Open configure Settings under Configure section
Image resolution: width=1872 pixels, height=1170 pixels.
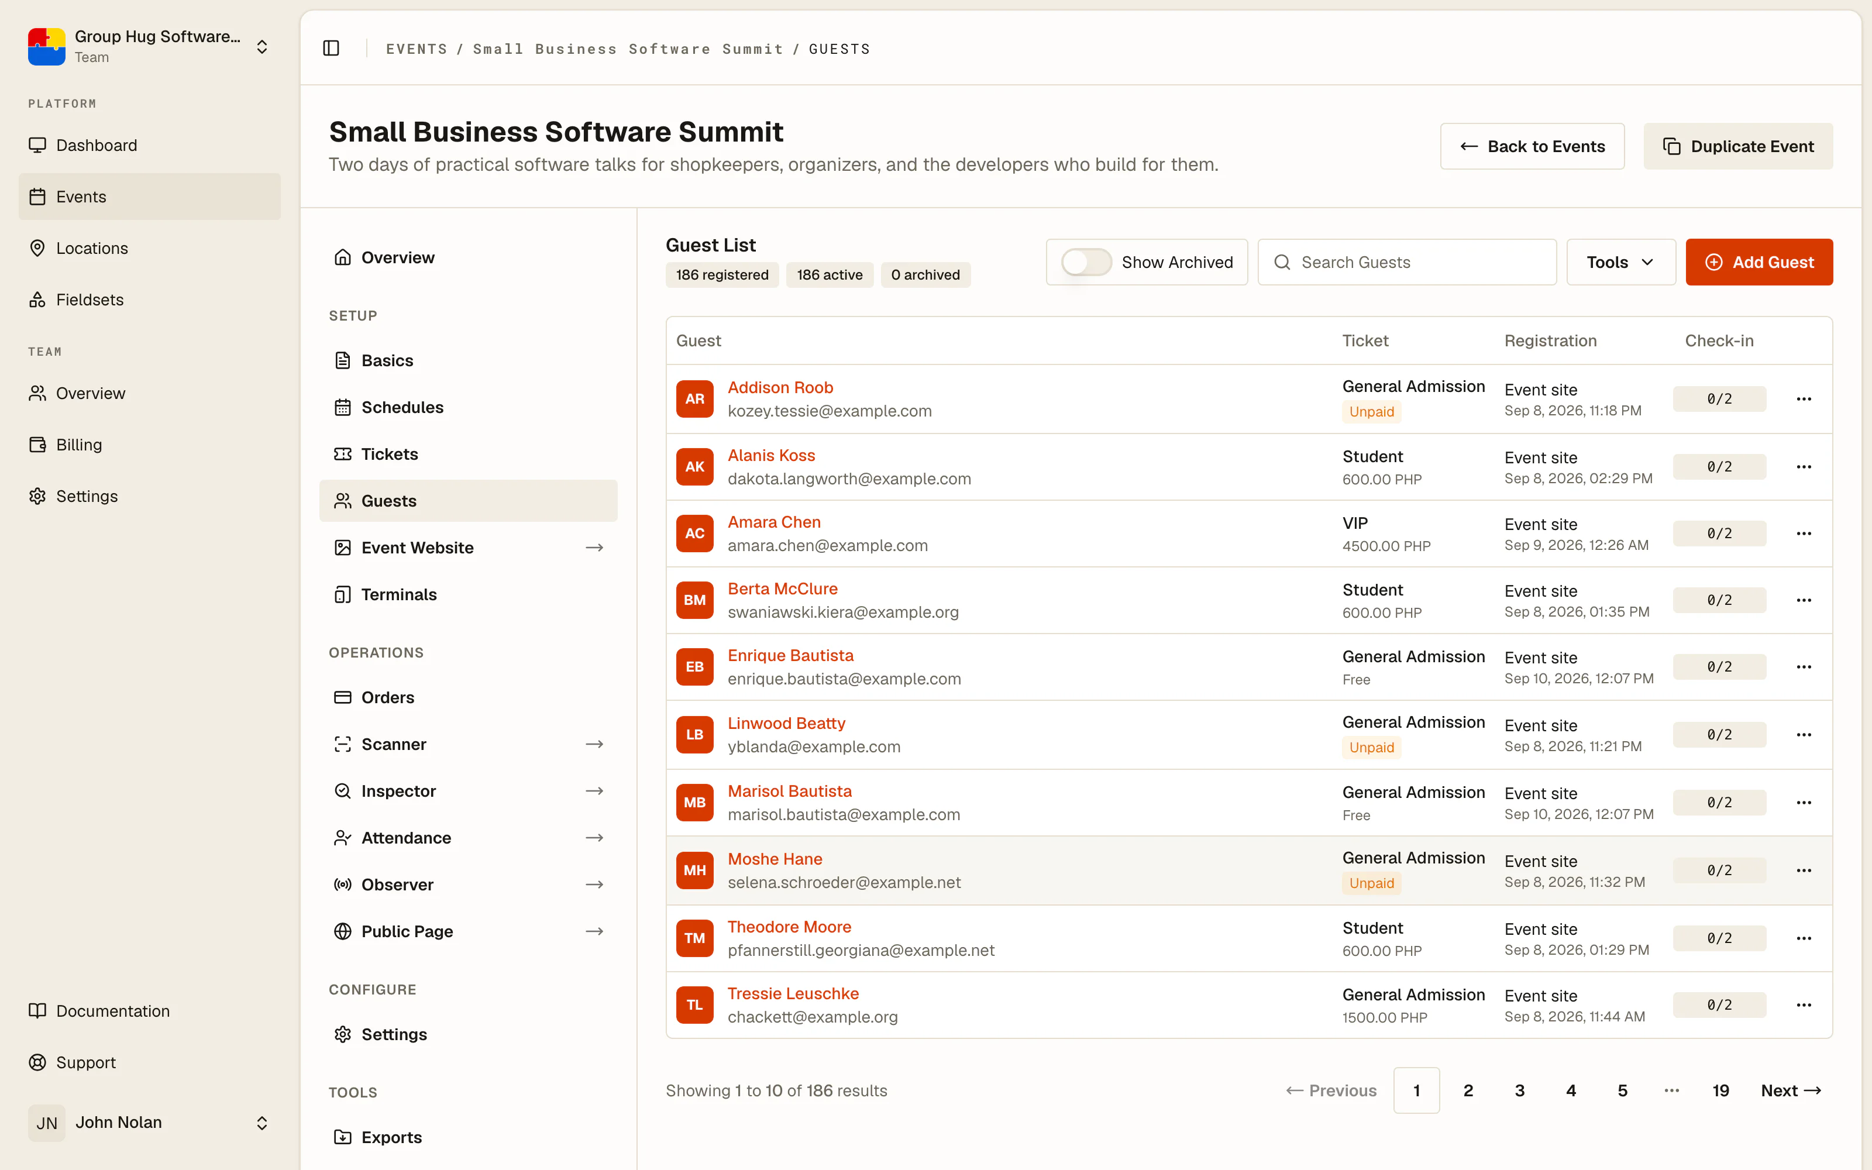point(468,1034)
